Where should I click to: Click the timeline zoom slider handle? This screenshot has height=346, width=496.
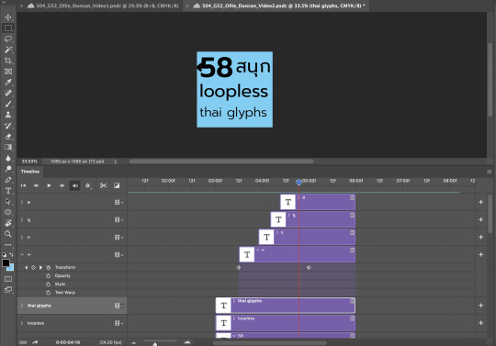(155, 344)
